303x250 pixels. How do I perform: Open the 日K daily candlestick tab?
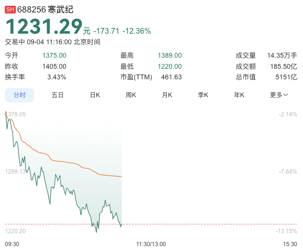point(95,95)
